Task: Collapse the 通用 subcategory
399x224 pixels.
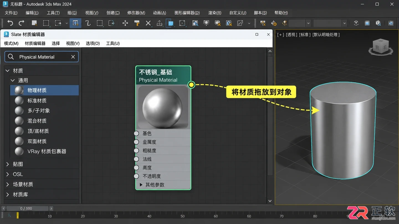Action: 12,80
